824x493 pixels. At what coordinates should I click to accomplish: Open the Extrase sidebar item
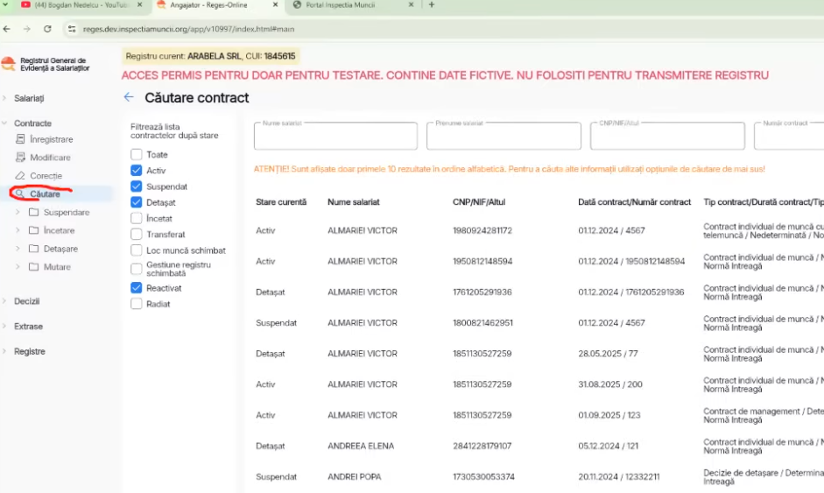(28, 327)
